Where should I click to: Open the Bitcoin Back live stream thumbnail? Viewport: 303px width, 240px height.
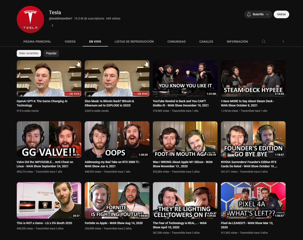117,78
